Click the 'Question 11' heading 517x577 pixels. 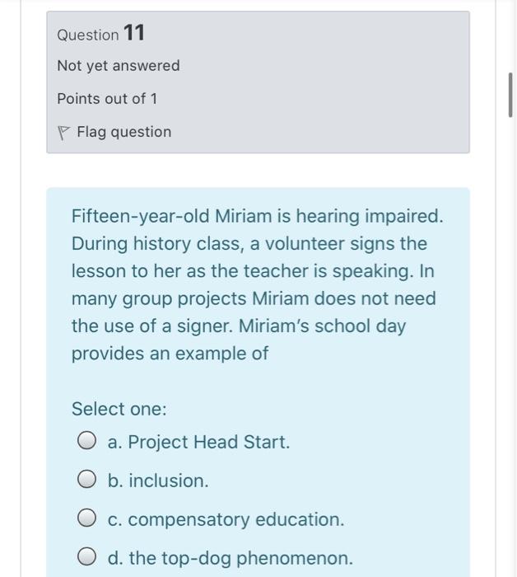(x=101, y=33)
